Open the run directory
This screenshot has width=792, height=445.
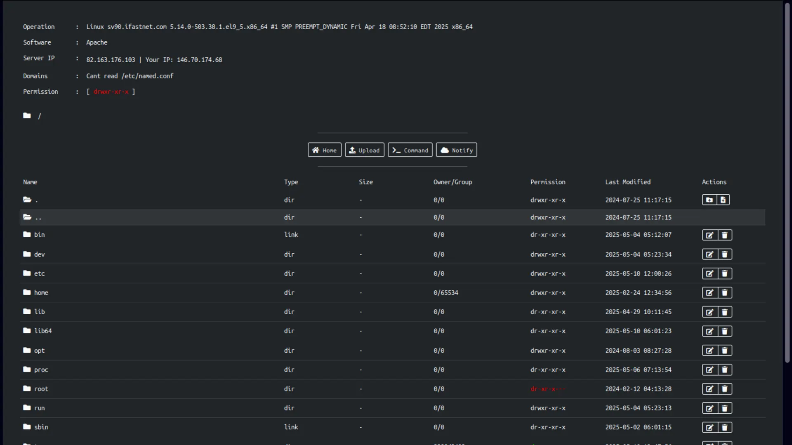tap(39, 408)
